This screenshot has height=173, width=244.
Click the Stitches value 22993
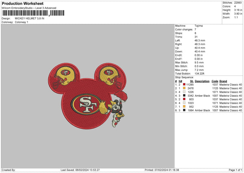(x=238, y=3)
